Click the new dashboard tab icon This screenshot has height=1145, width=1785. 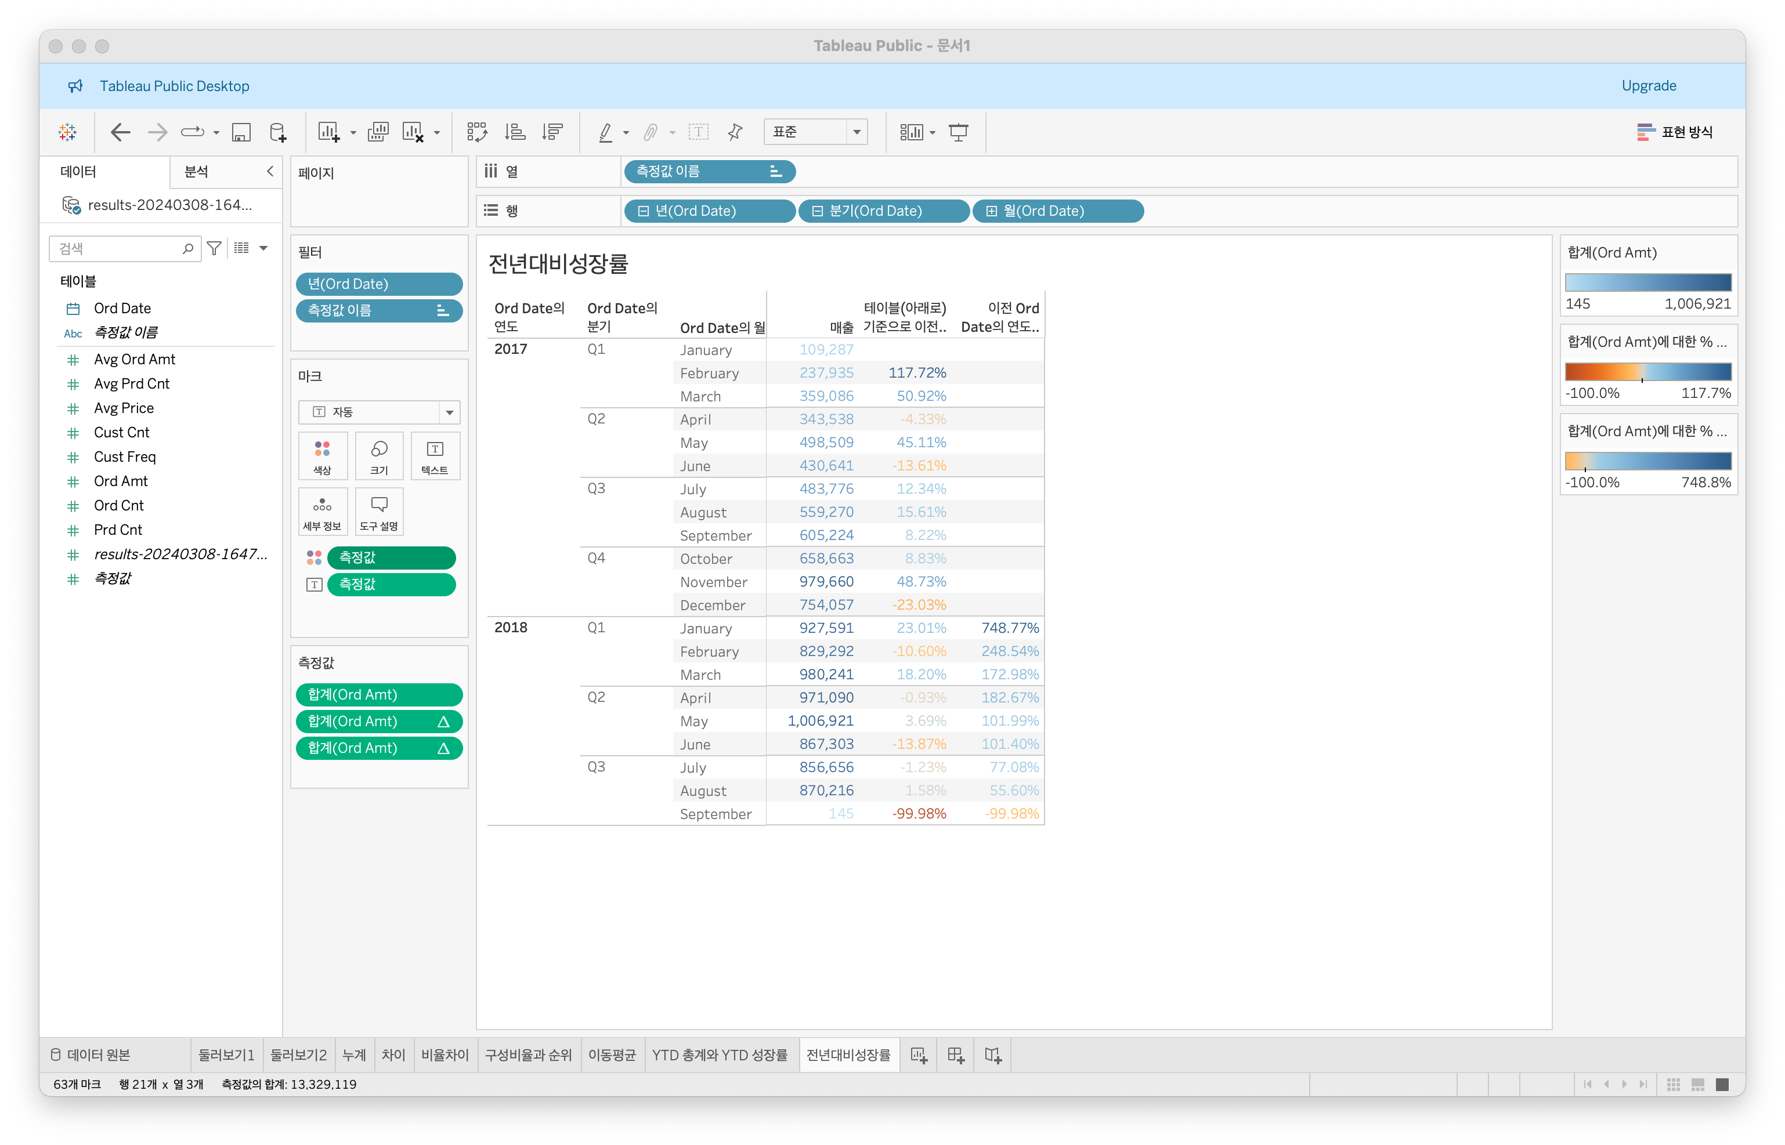coord(956,1055)
